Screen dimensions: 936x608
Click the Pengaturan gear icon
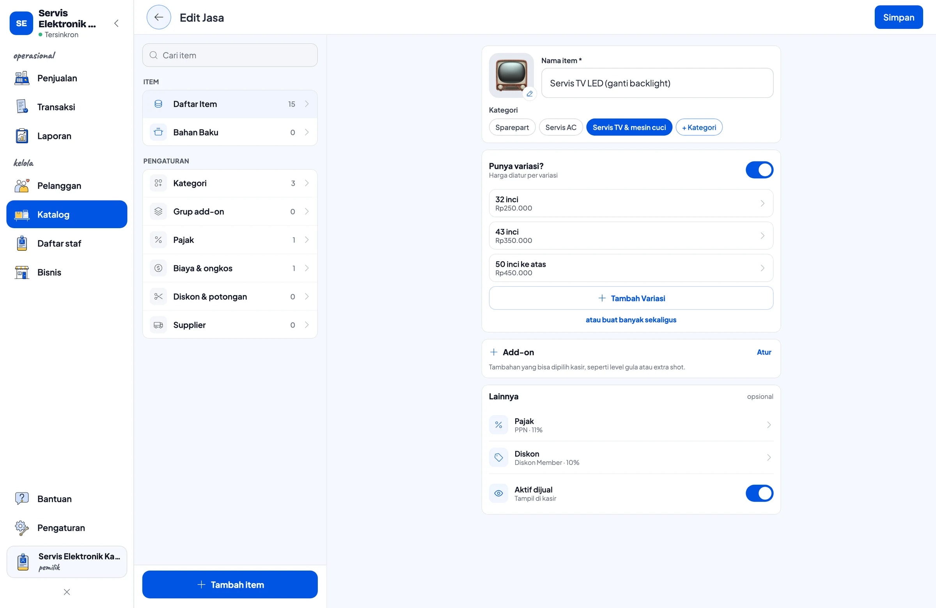[x=21, y=528]
